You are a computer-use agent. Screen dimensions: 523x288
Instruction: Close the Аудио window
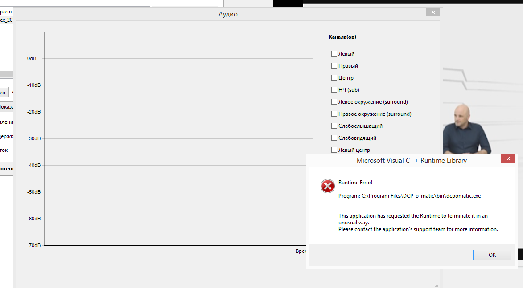[432, 12]
